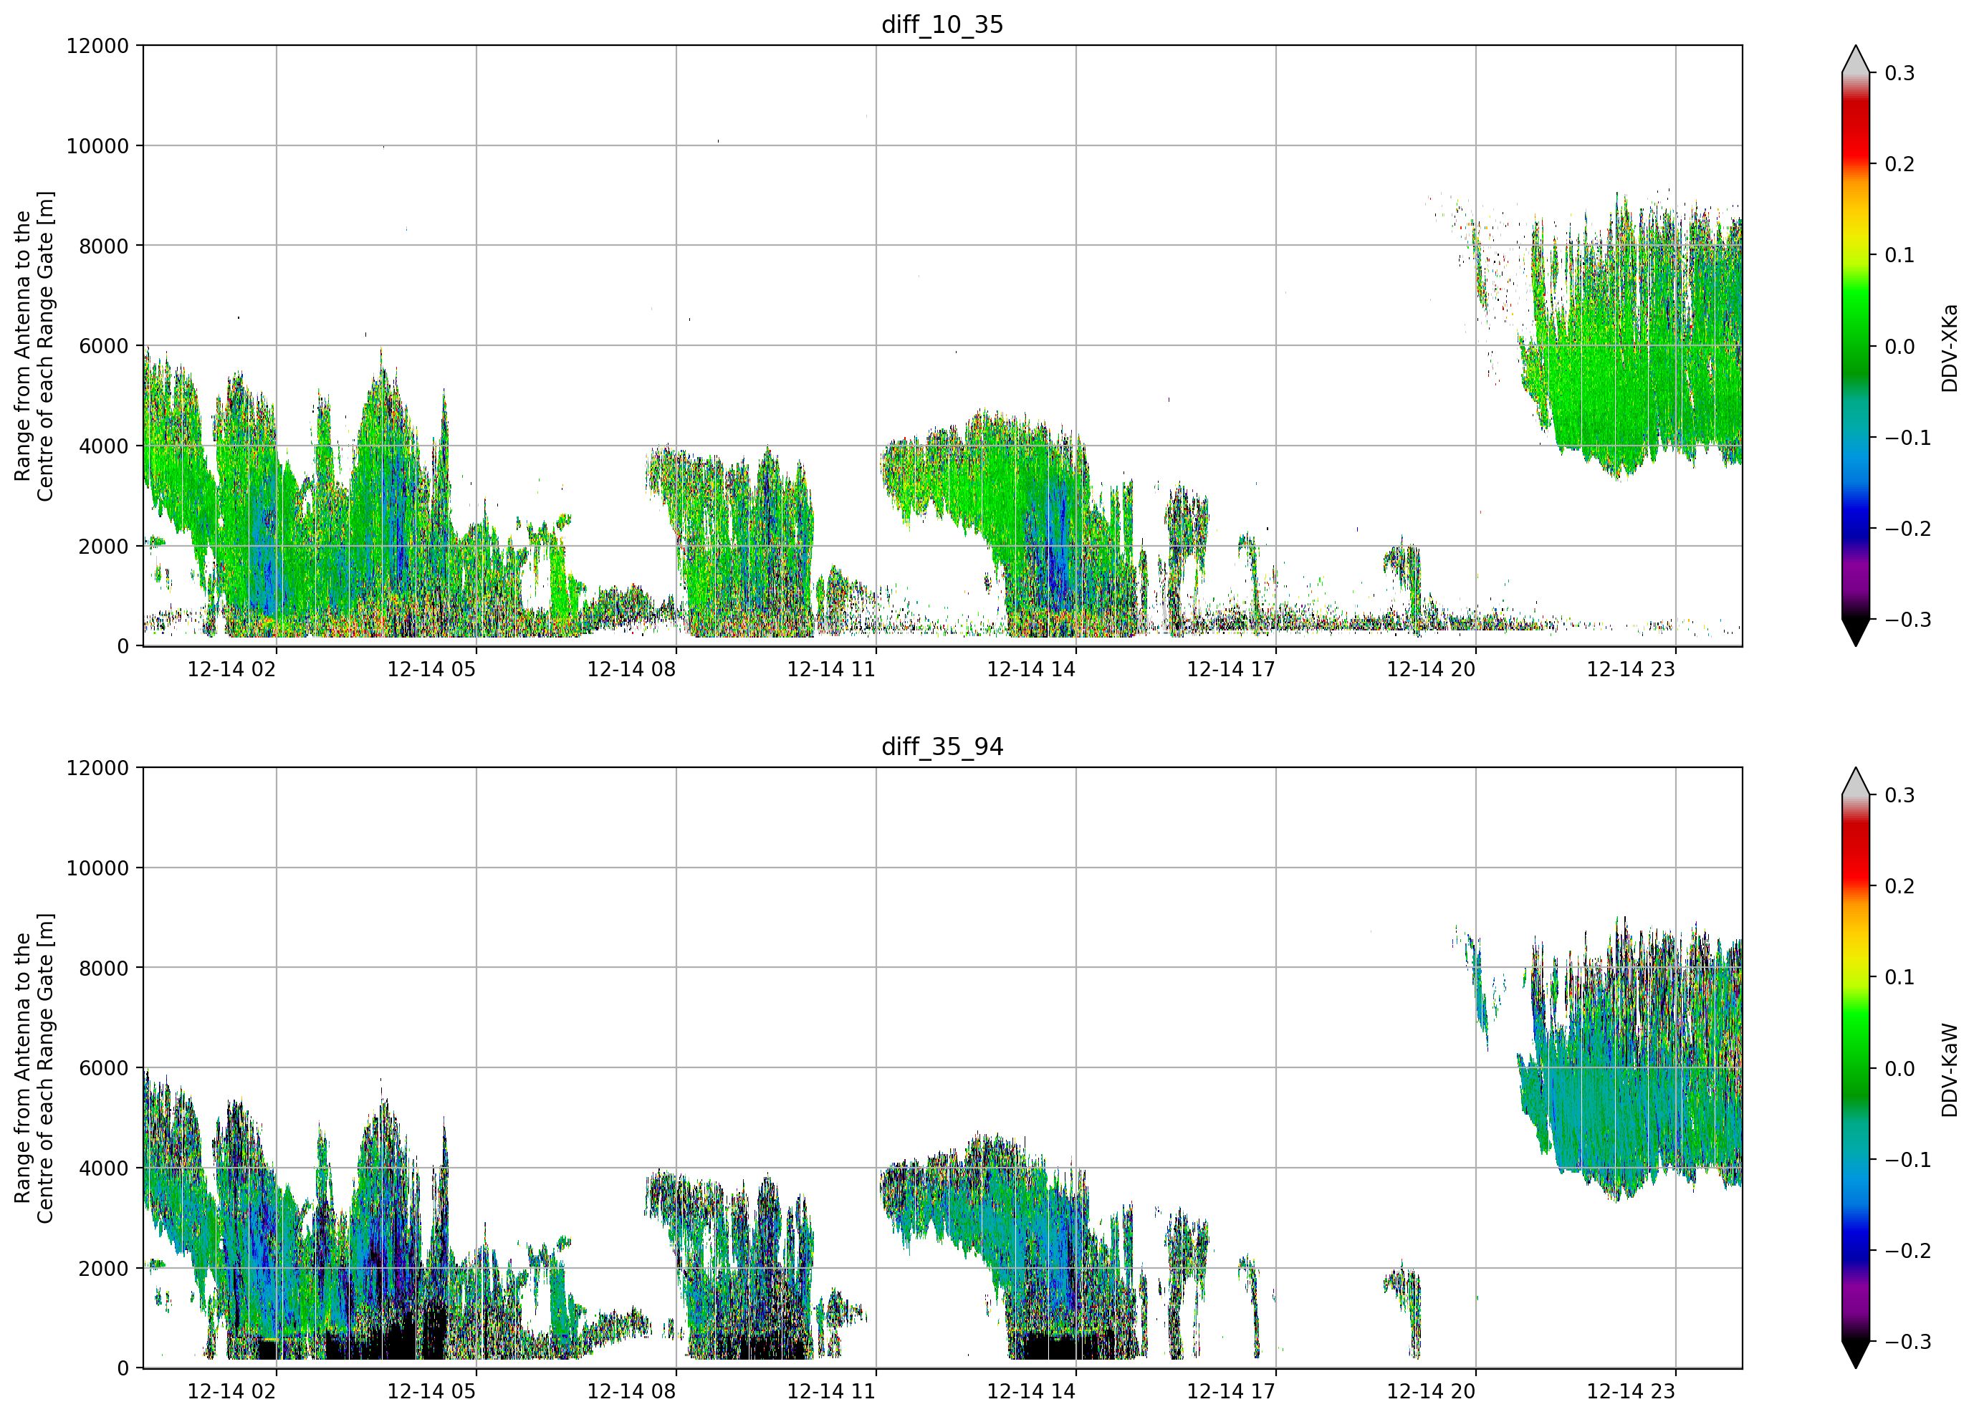The height and width of the screenshot is (1417, 1974).
Task: Click the black lower extension arrow of the DDV-XKa colorbar
Action: pos(1856,630)
